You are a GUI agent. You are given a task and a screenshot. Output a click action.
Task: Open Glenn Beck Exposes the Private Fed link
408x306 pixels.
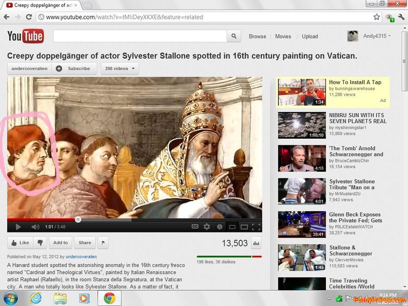[x=355, y=217]
